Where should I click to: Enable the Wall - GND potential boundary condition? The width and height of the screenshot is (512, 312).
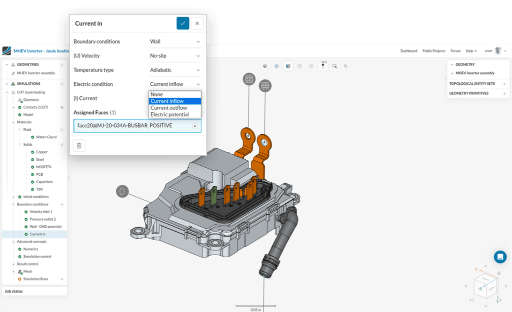(25, 227)
